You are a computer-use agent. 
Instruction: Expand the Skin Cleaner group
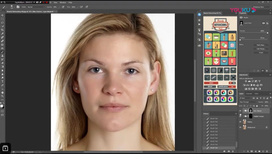(243, 111)
